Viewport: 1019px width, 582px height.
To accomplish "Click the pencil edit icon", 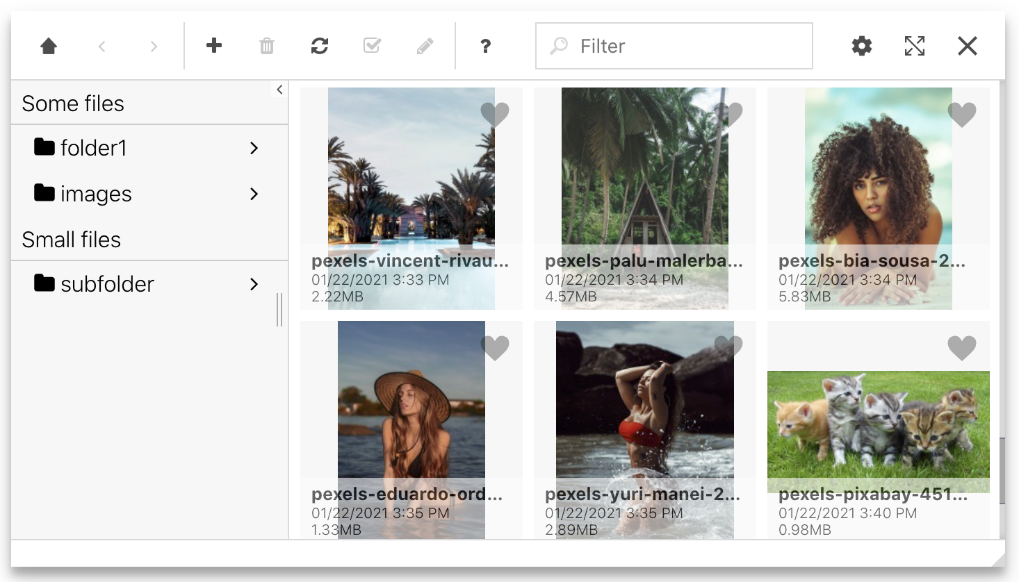I will click(x=425, y=46).
